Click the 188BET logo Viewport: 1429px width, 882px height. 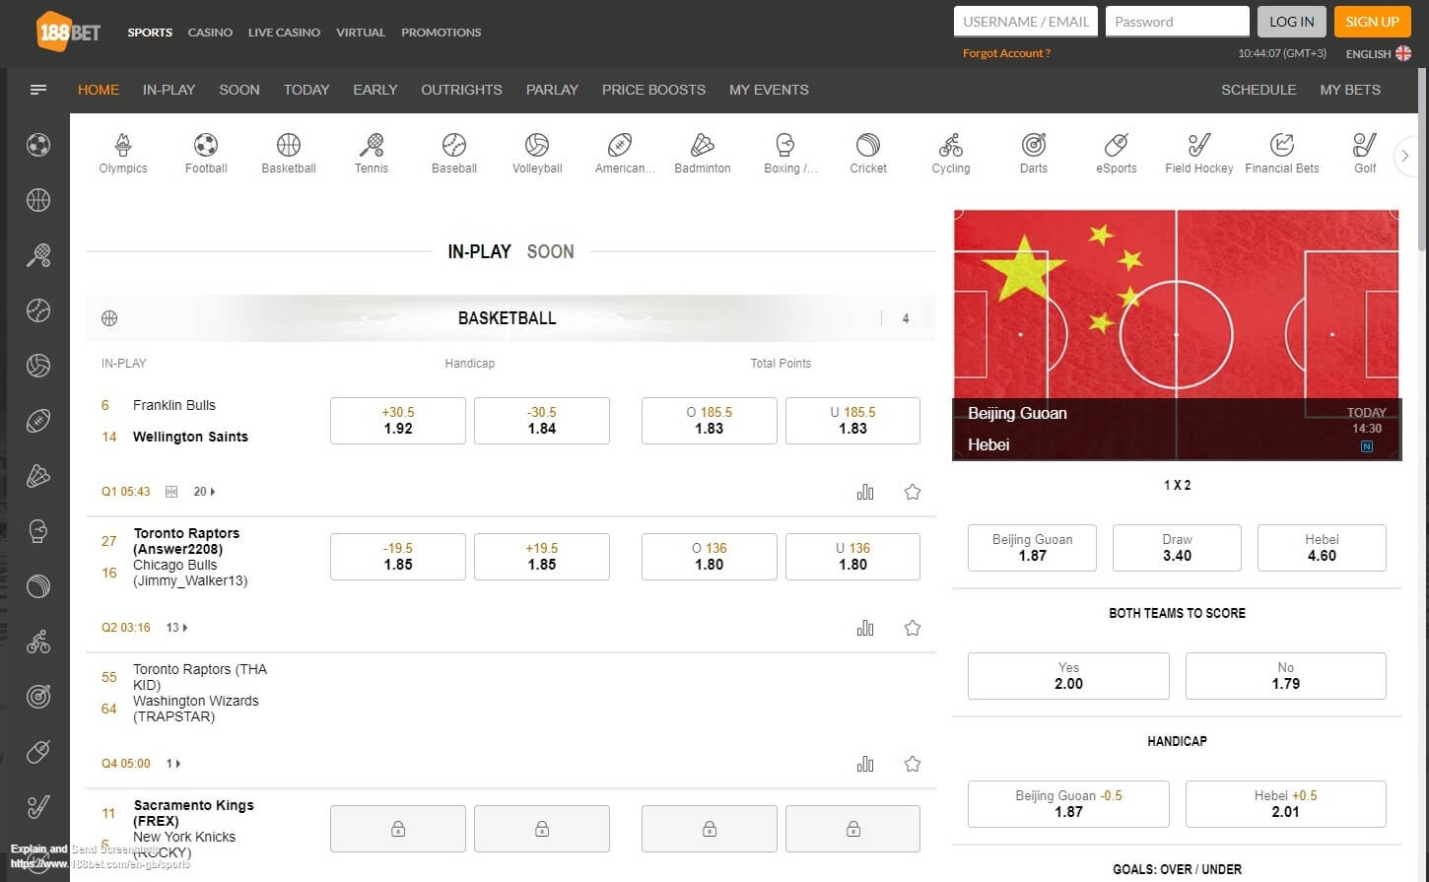(69, 32)
